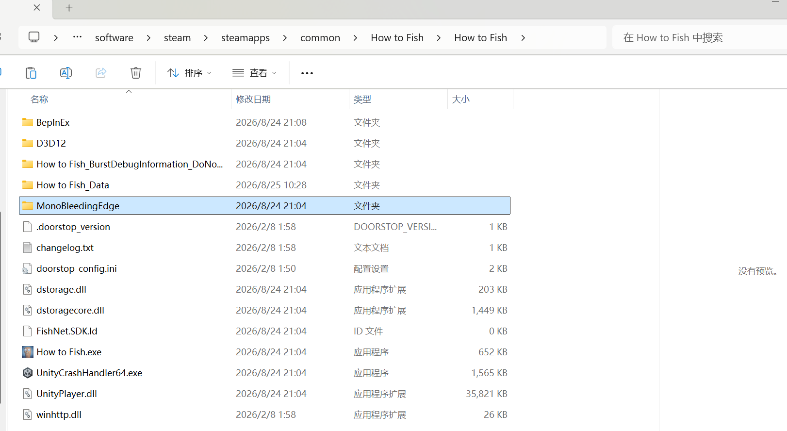
Task: Click the last How to Fish breadcrumb
Action: 480,37
